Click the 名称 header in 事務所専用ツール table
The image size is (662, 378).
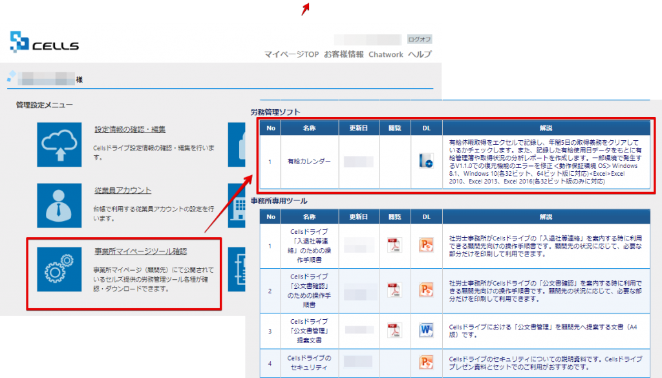tap(310, 217)
